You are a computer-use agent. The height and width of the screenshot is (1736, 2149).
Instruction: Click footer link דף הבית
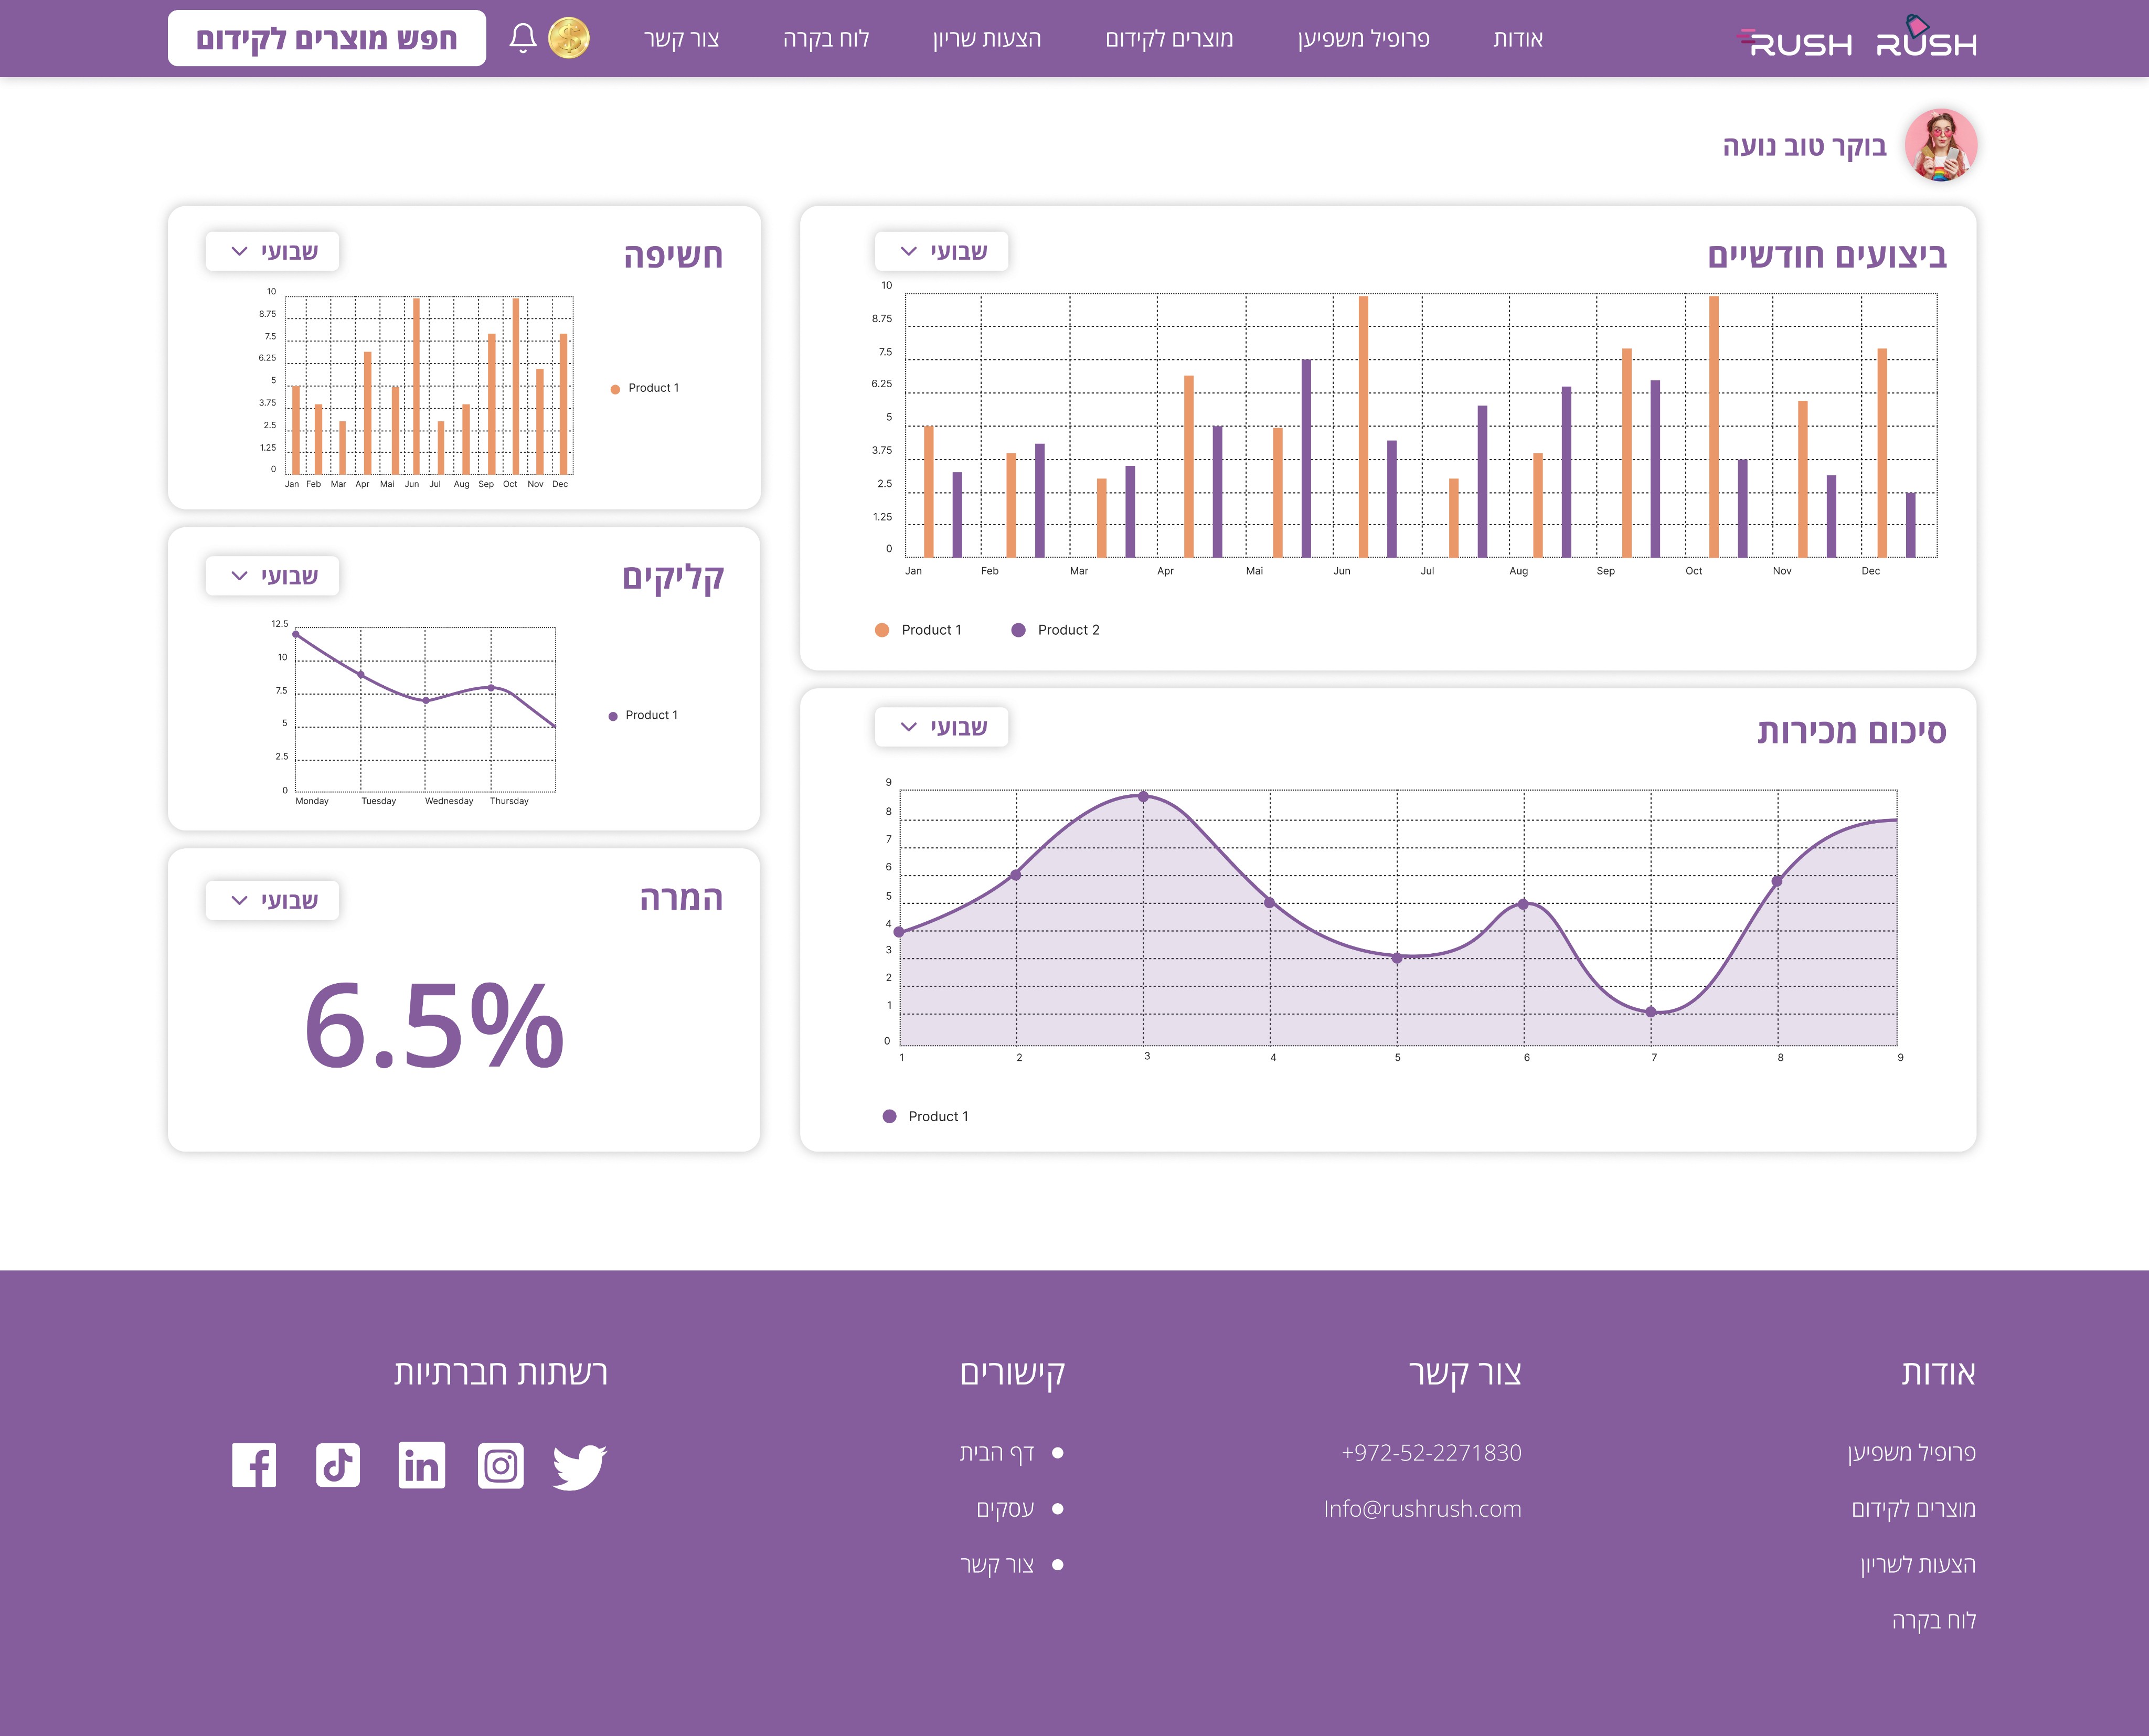pos(997,1453)
